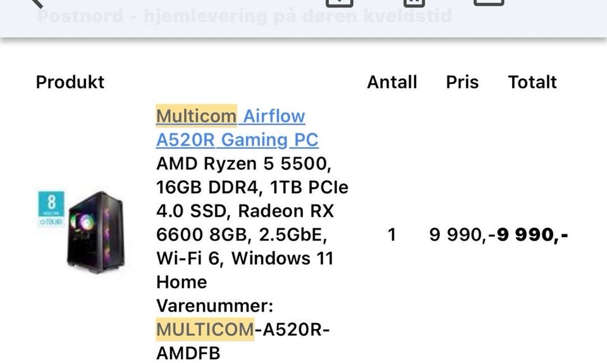Click the unit price 9 990,-
The width and height of the screenshot is (607, 363).
pyautogui.click(x=462, y=235)
